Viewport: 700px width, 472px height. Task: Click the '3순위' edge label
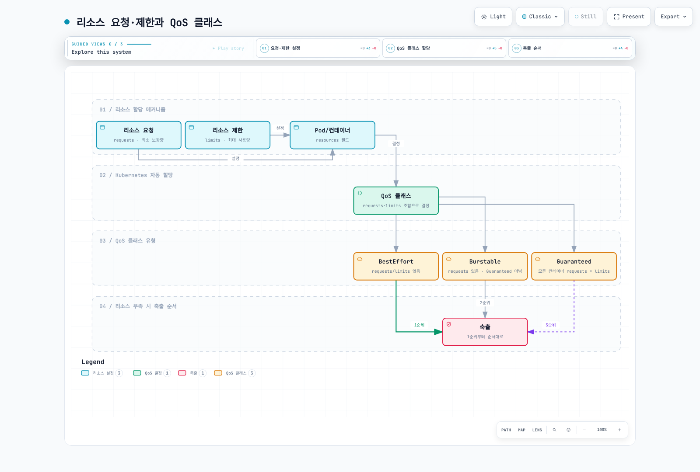click(550, 325)
